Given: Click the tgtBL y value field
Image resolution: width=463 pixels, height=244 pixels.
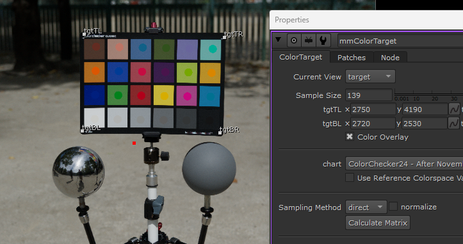Looking at the screenshot, I should point(425,123).
